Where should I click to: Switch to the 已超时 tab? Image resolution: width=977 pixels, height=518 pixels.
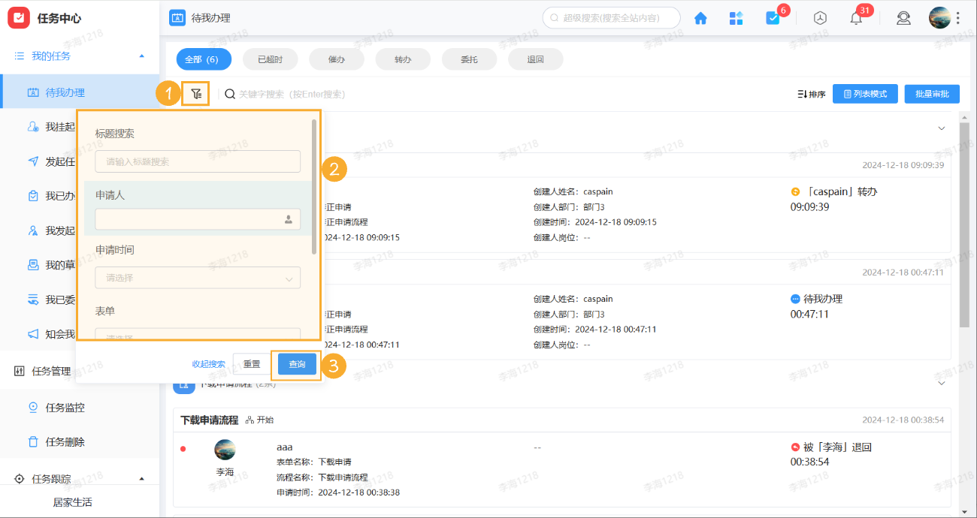(x=270, y=59)
